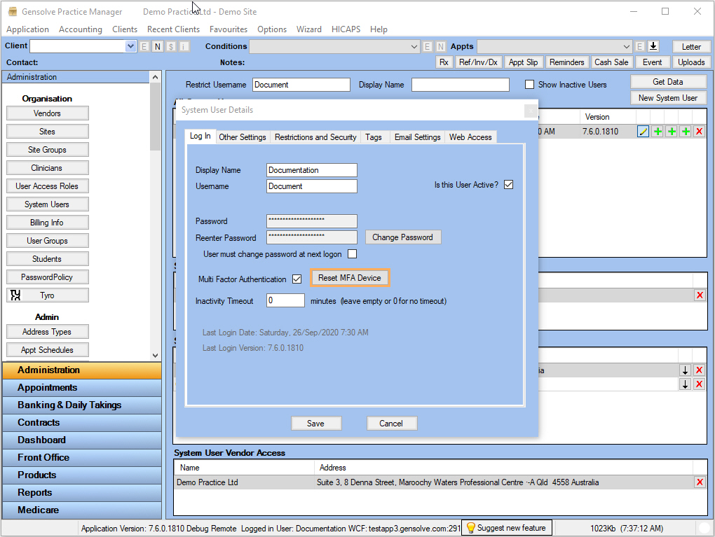The height and width of the screenshot is (537, 715).
Task: Uncheck Is this User Active checkbox
Action: pos(509,185)
